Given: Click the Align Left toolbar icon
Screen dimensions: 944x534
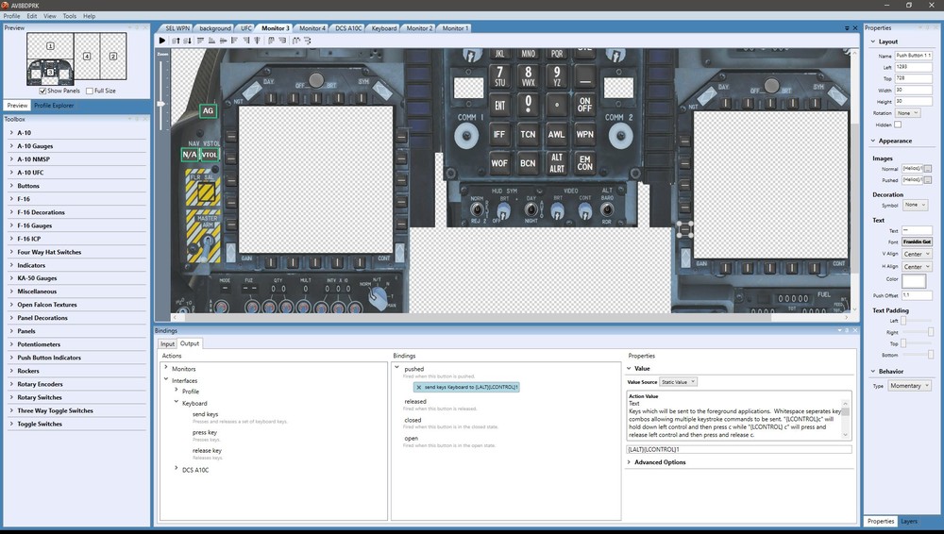Looking at the screenshot, I should tap(234, 41).
